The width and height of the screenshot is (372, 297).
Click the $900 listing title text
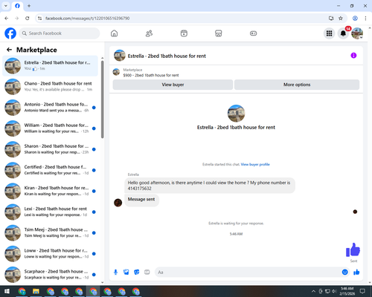(151, 75)
